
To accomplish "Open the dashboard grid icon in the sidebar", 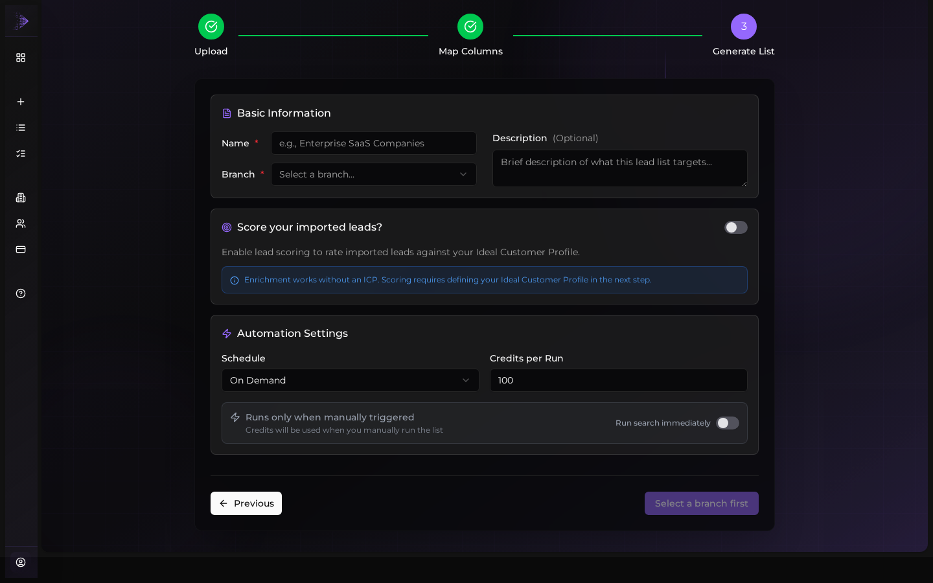I will pyautogui.click(x=21, y=58).
